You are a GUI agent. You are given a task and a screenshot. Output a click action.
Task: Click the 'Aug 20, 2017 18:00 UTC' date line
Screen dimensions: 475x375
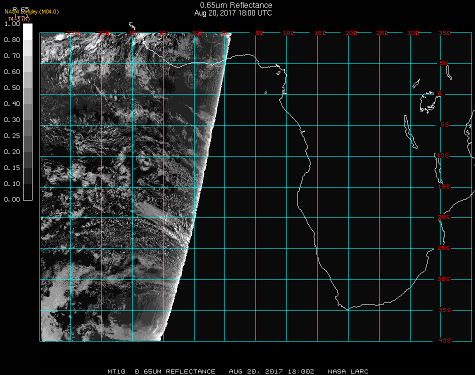233,13
